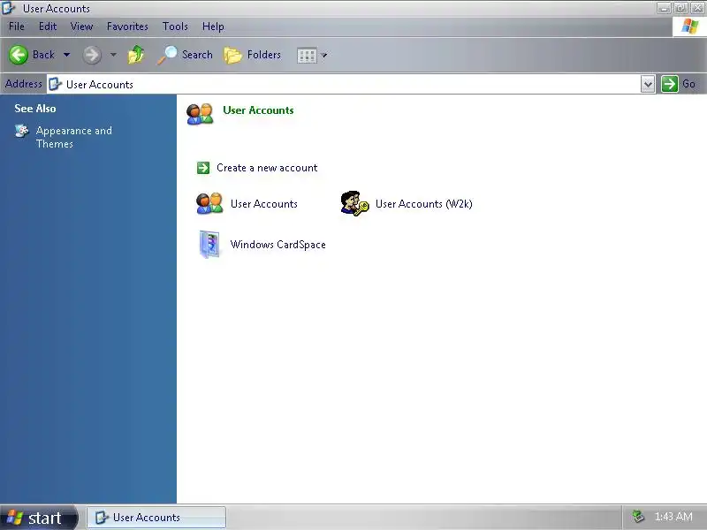Open the Help menu
Screen dimensions: 707x530
click(x=213, y=26)
